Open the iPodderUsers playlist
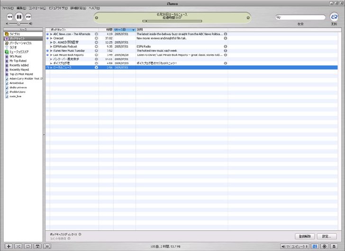 [x=23, y=92]
